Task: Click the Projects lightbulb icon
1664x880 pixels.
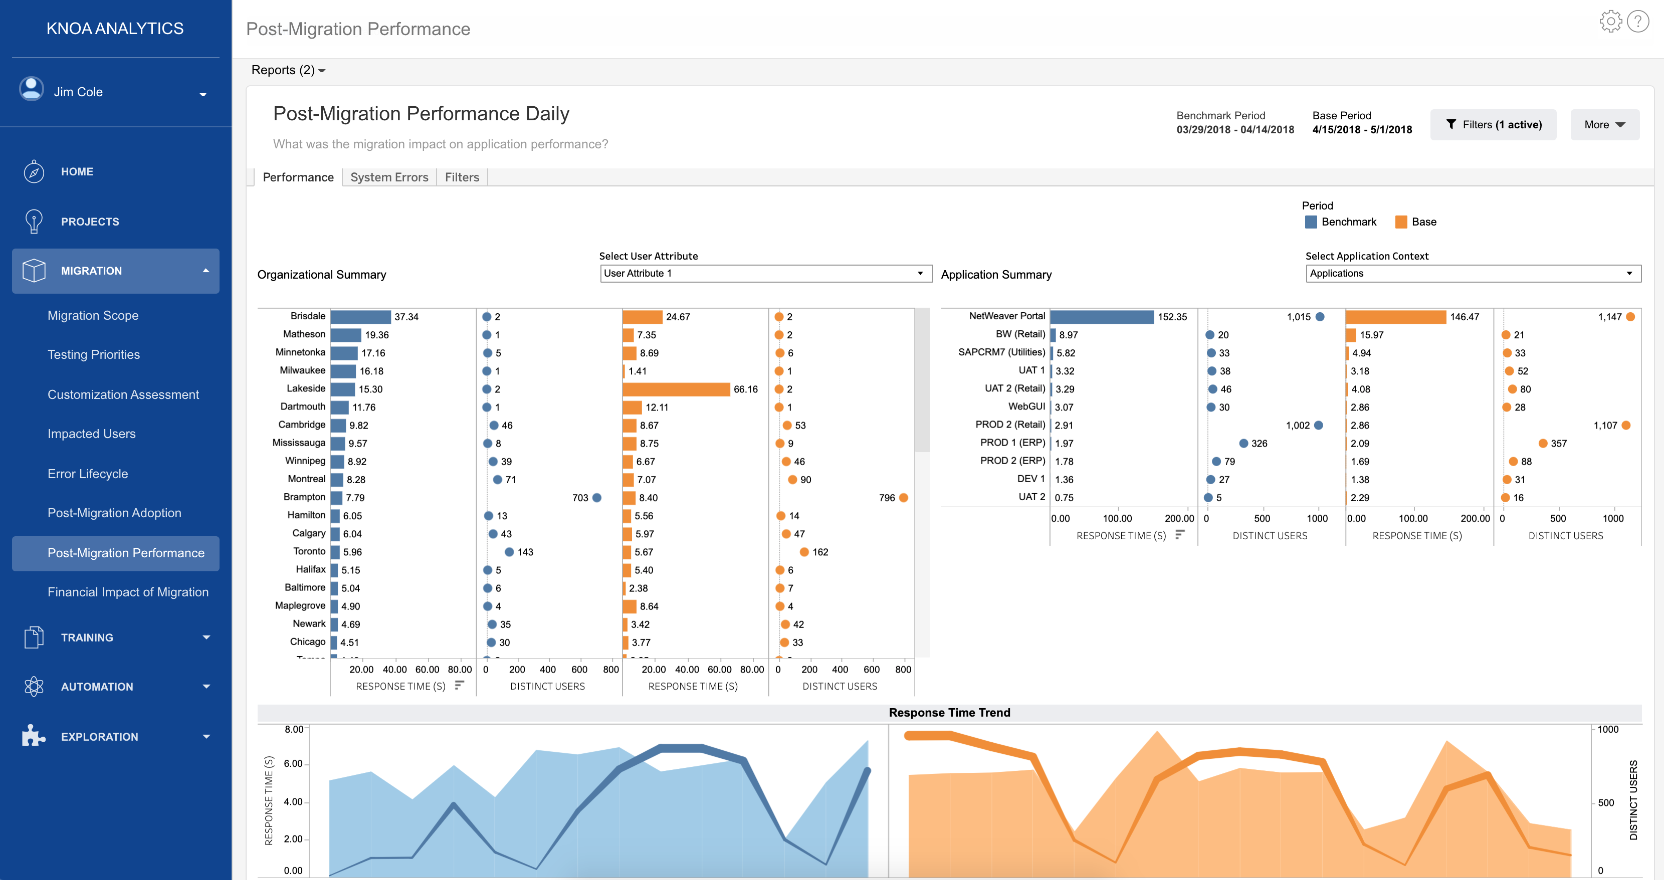Action: (x=34, y=222)
